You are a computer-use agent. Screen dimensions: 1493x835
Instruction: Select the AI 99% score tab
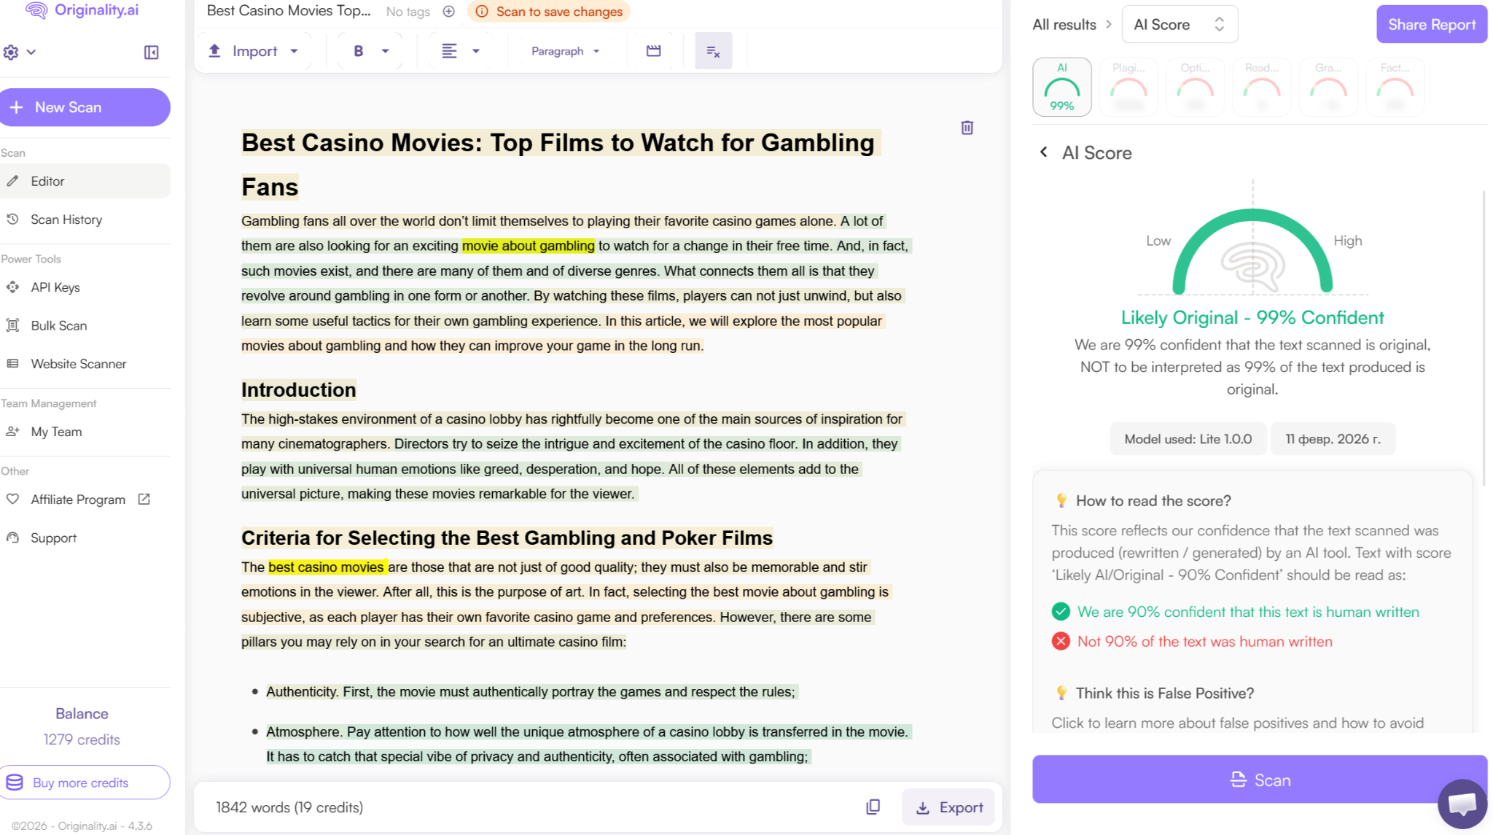(x=1061, y=87)
